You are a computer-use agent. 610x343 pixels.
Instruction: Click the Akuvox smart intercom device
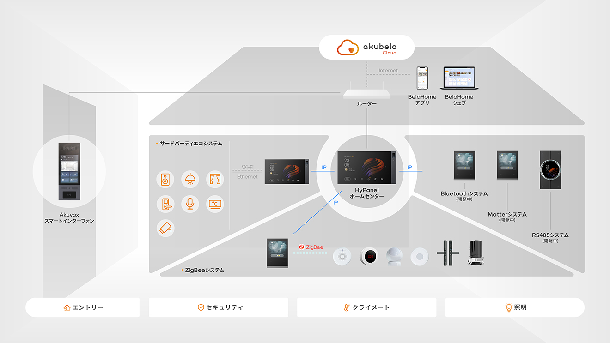point(69,171)
